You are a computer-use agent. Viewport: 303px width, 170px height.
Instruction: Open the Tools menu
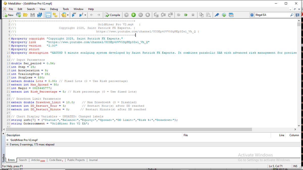point(66,9)
